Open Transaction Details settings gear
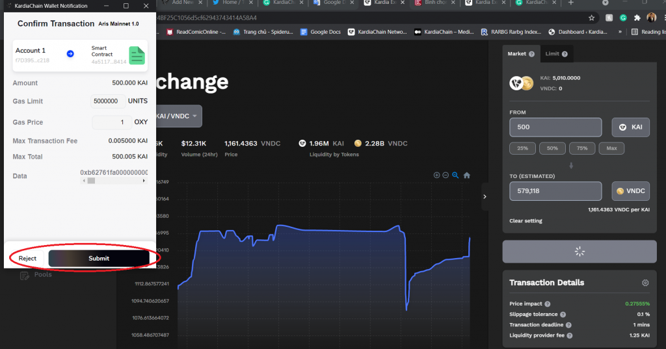The image size is (666, 349). point(645,283)
